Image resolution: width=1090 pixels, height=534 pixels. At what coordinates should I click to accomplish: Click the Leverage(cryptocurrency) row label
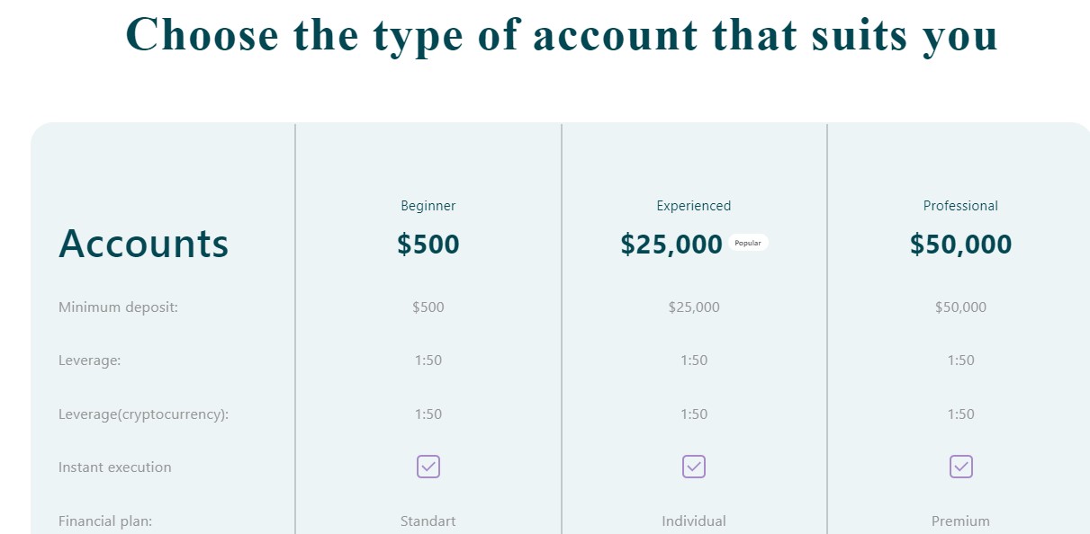144,414
